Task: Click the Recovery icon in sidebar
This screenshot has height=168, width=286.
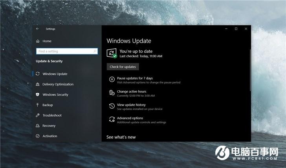Action: tap(38, 126)
